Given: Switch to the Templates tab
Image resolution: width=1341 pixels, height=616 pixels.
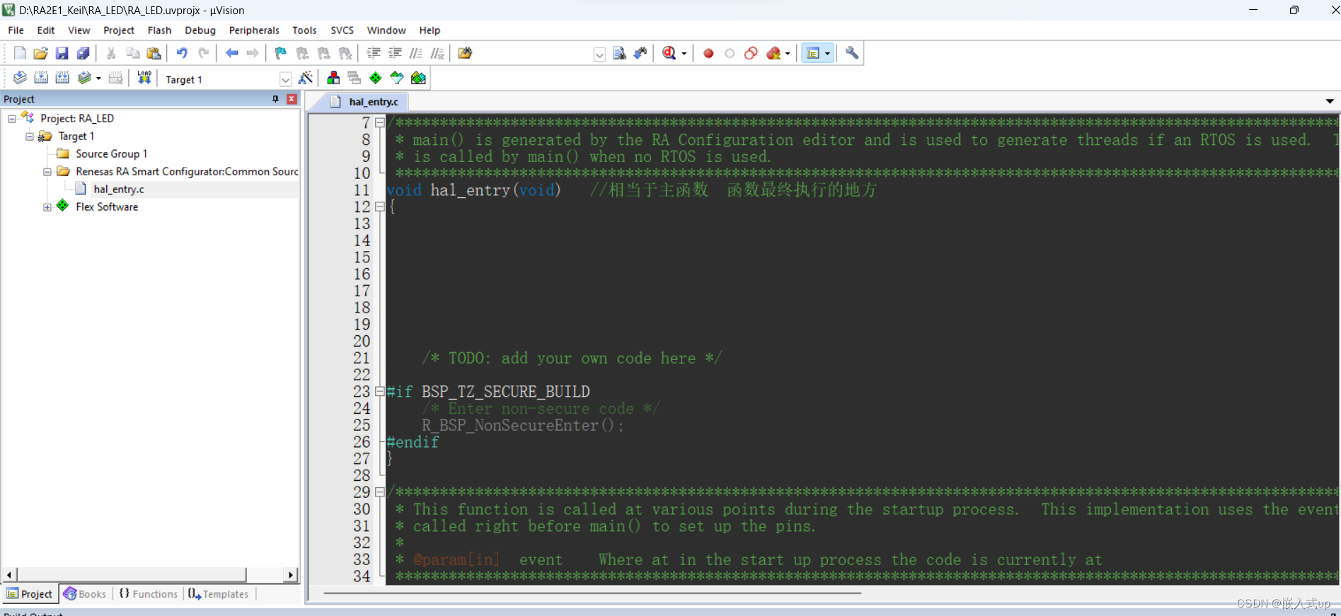Looking at the screenshot, I should [219, 594].
